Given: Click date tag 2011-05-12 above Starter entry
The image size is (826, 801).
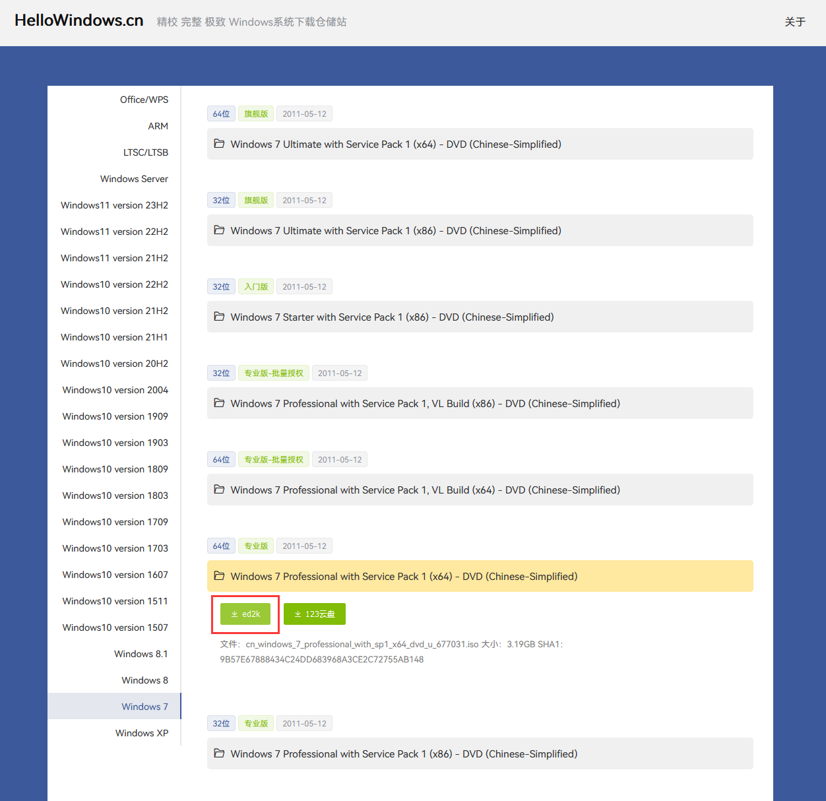Looking at the screenshot, I should pos(304,286).
